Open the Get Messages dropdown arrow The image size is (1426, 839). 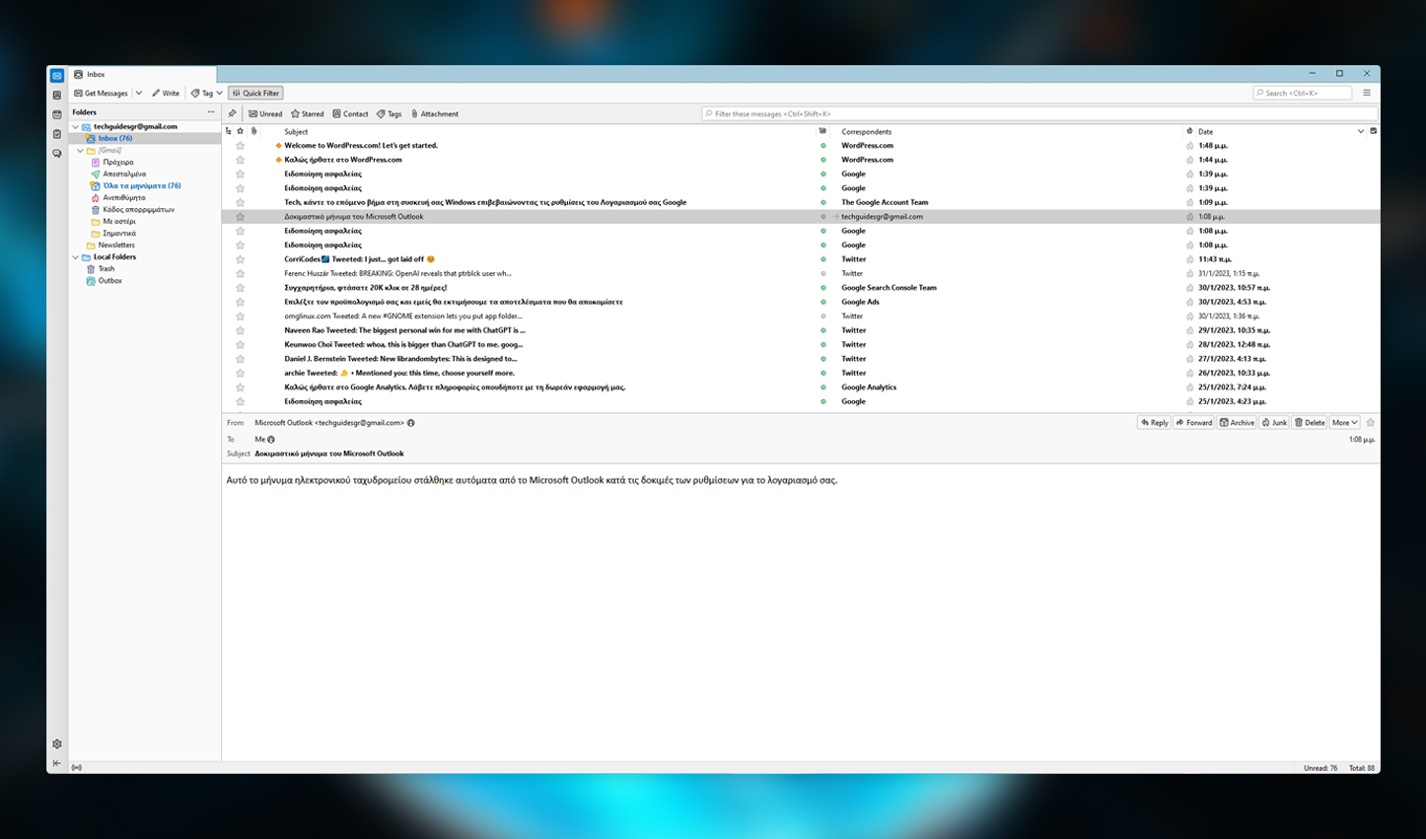coord(139,94)
